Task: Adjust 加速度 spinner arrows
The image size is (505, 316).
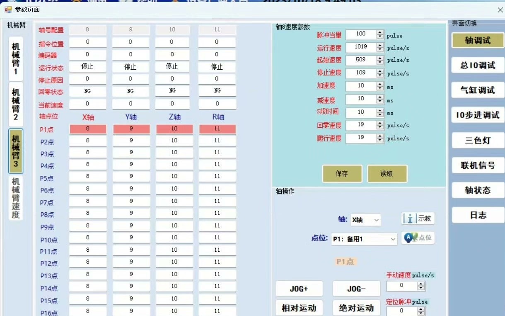Action: (380, 86)
